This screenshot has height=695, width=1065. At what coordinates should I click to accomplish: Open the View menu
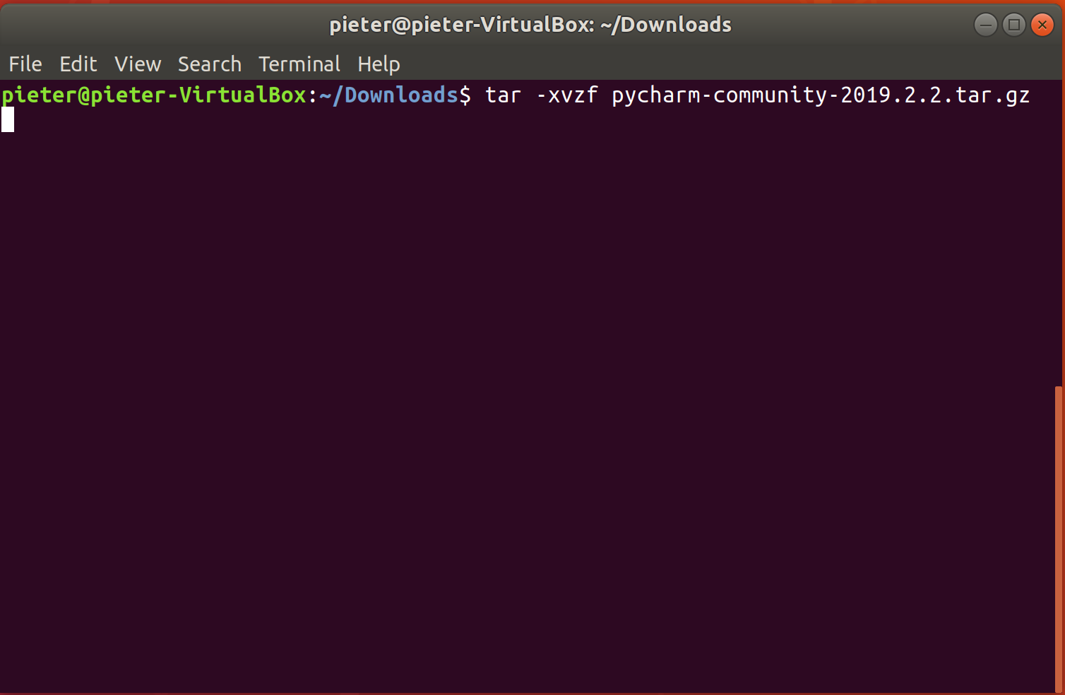coord(138,64)
